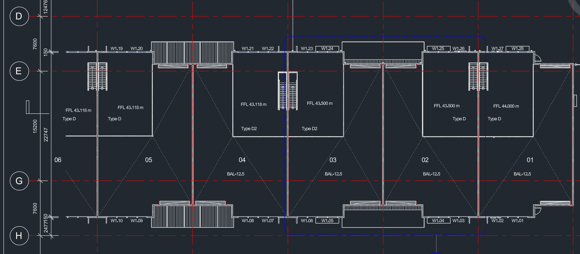
Task: Select the 12476 dimension text
Action: coord(45,7)
